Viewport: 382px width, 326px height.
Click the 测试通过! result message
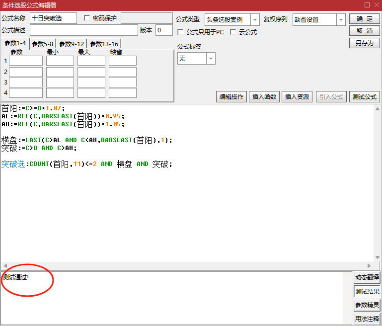point(16,277)
